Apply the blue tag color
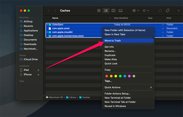 point(125,76)
